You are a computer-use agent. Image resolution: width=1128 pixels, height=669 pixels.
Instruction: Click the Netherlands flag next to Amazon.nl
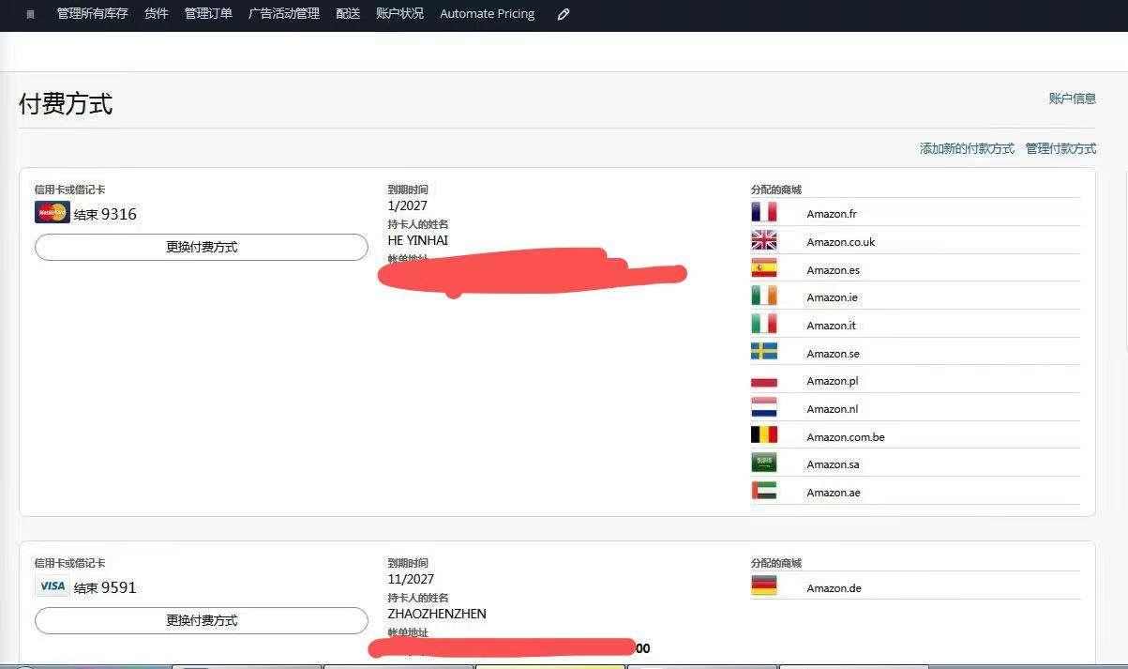764,408
